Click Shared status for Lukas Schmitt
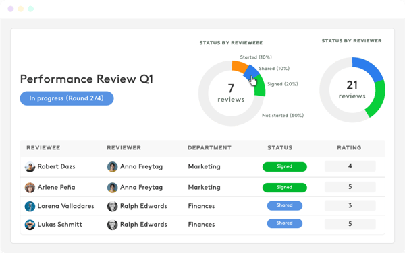Image resolution: width=405 pixels, height=253 pixels. pyautogui.click(x=285, y=223)
